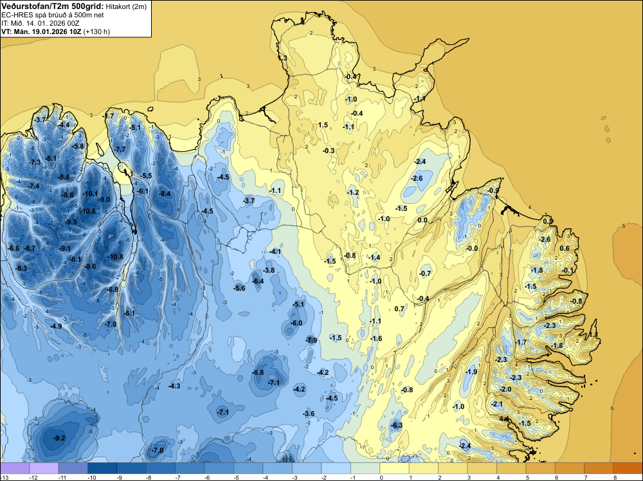The height and width of the screenshot is (481, 643).
Task: Click the '0.7' temperature value
Action: (399, 309)
